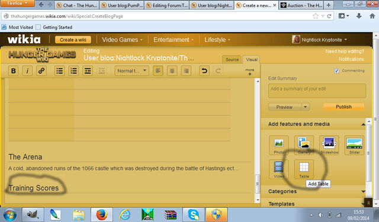The height and width of the screenshot is (222, 379).
Task: Open Most Visited bookmarks
Action: coord(17,27)
